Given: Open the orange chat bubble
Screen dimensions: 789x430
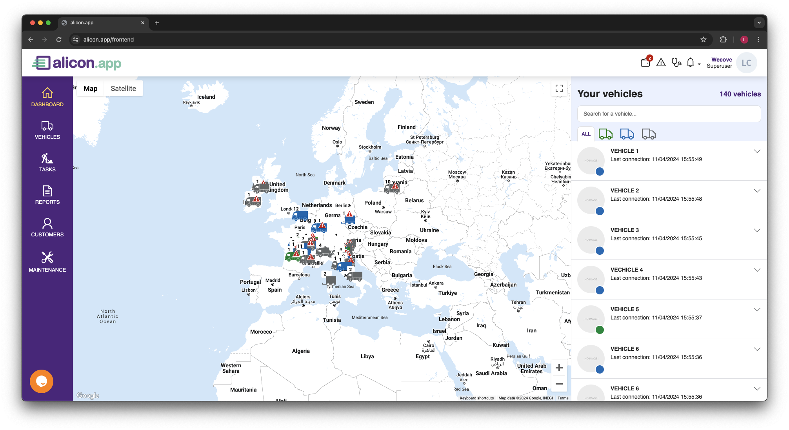Looking at the screenshot, I should pos(42,381).
